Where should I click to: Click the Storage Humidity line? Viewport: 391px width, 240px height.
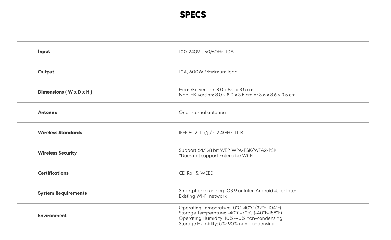point(226,224)
